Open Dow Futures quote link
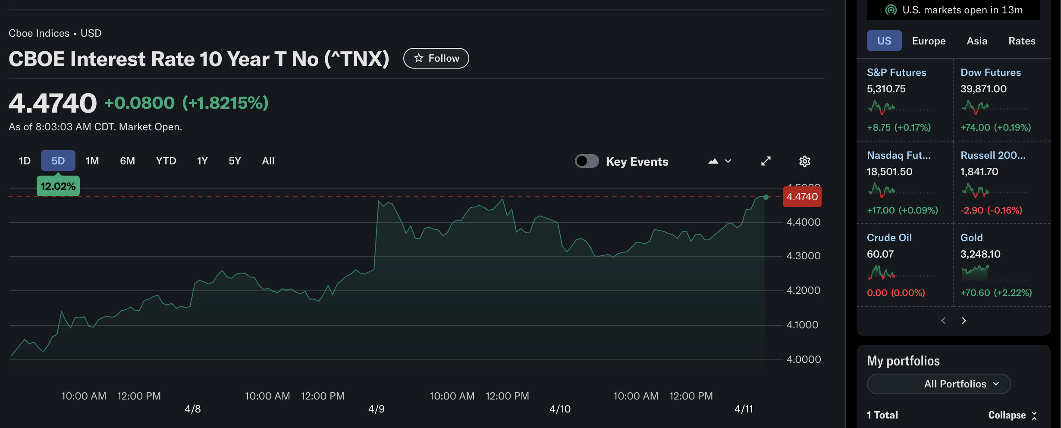The image size is (1061, 428). tap(991, 72)
